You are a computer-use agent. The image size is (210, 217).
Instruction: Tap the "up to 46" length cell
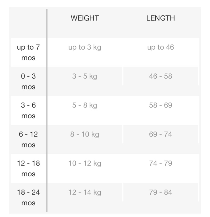pyautogui.click(x=160, y=47)
